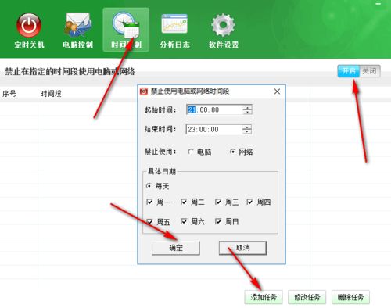Switch the toggle to 开启
391x308 pixels.
(349, 71)
